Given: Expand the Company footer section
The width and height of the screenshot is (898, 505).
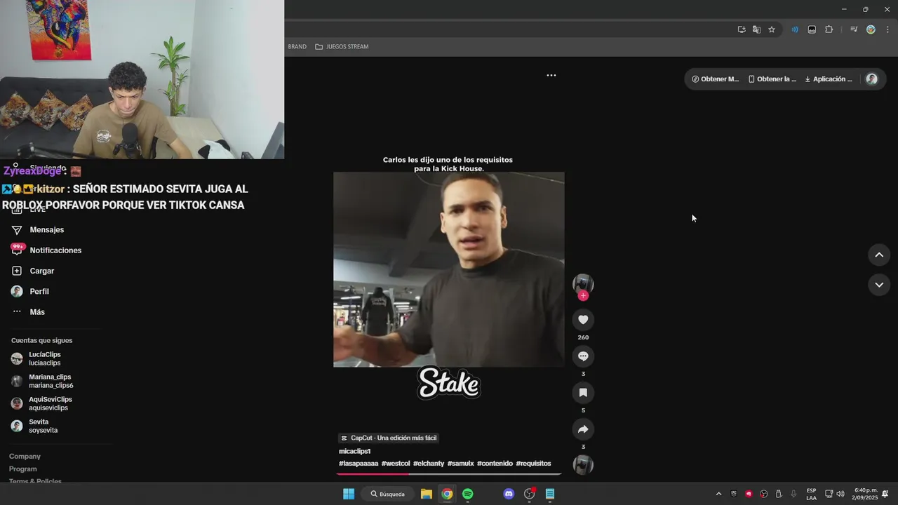Looking at the screenshot, I should click(25, 457).
